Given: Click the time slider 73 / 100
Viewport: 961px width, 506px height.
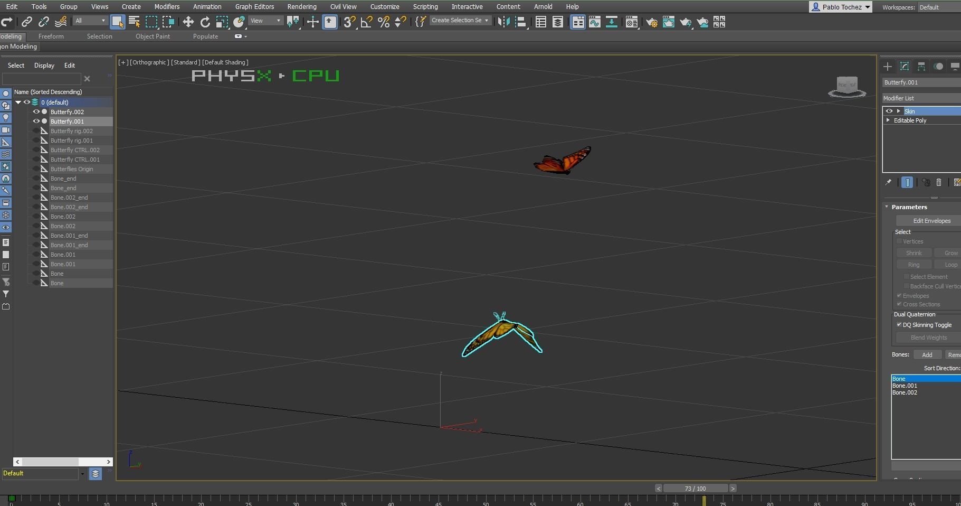Looking at the screenshot, I should (x=696, y=489).
